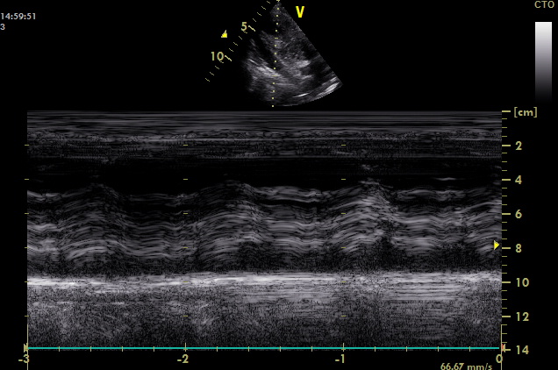Click the yellow V probe orientation marker

[299, 11]
